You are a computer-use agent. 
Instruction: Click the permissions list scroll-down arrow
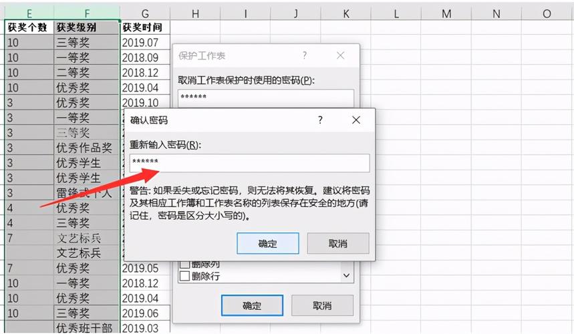[347, 275]
